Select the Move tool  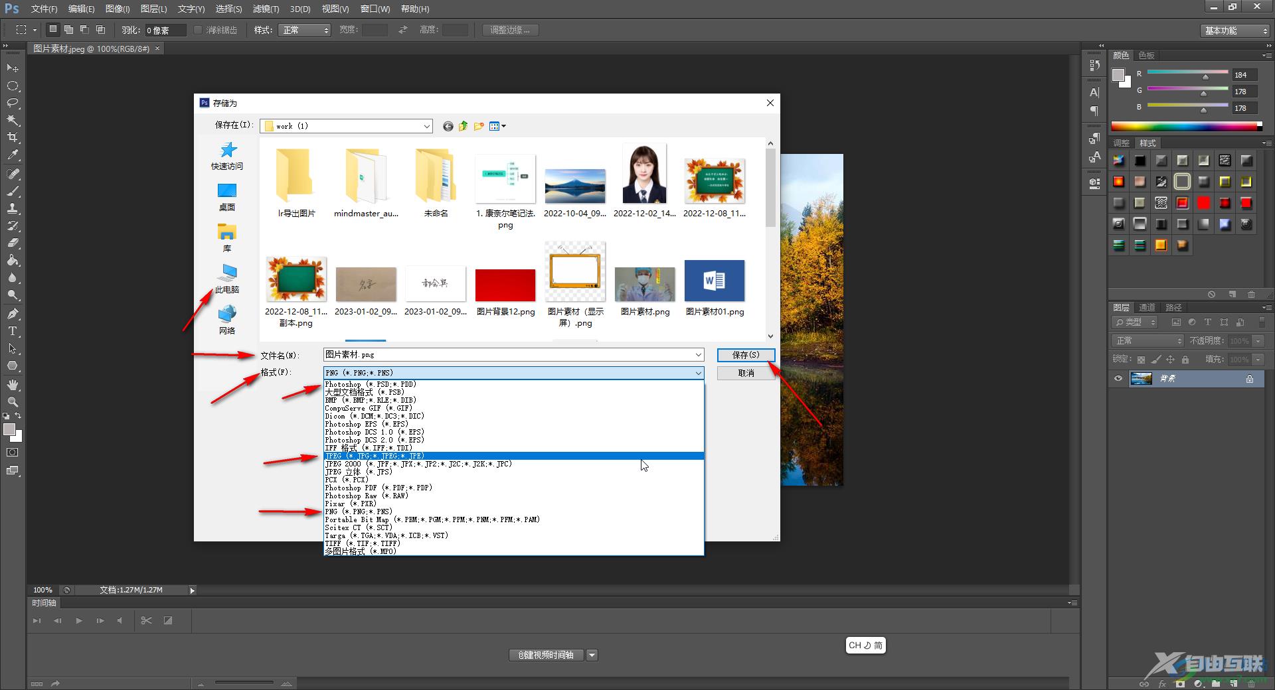(x=13, y=68)
